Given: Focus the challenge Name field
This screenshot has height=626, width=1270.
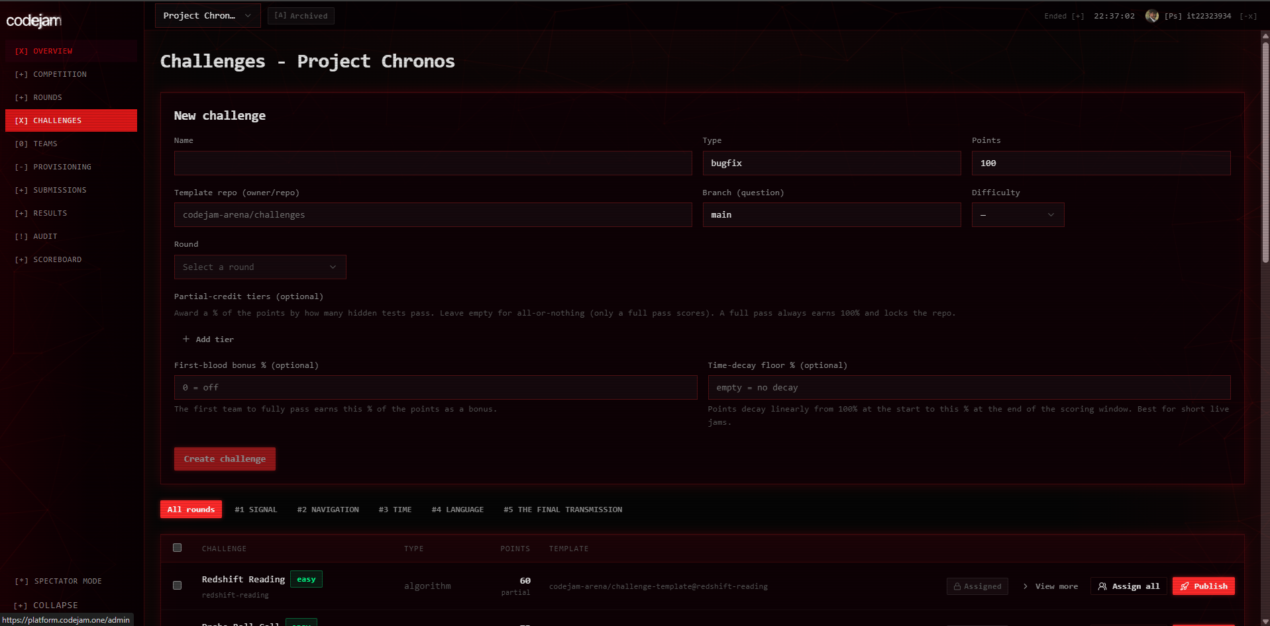Looking at the screenshot, I should tap(433, 163).
